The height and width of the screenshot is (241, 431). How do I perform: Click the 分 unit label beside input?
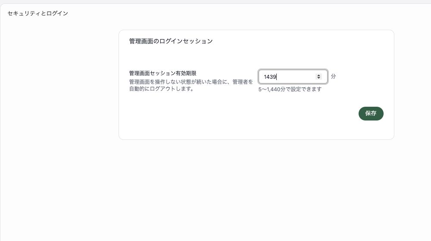point(333,76)
